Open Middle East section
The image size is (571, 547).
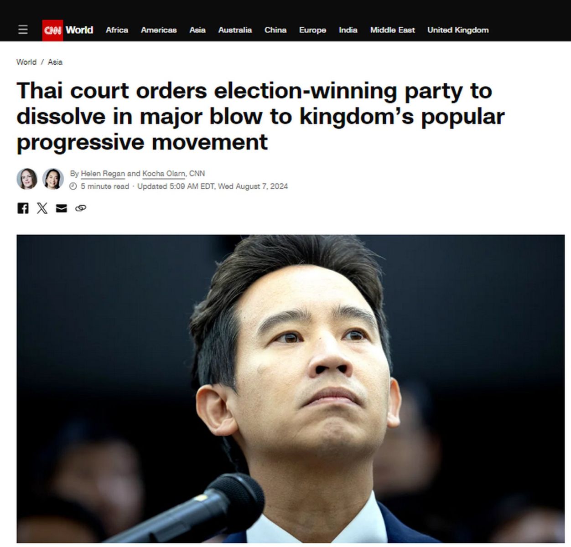(x=392, y=30)
